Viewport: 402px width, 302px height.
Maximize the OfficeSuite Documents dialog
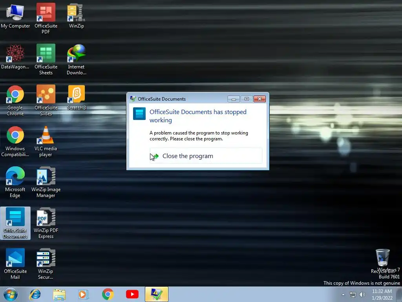point(247,99)
